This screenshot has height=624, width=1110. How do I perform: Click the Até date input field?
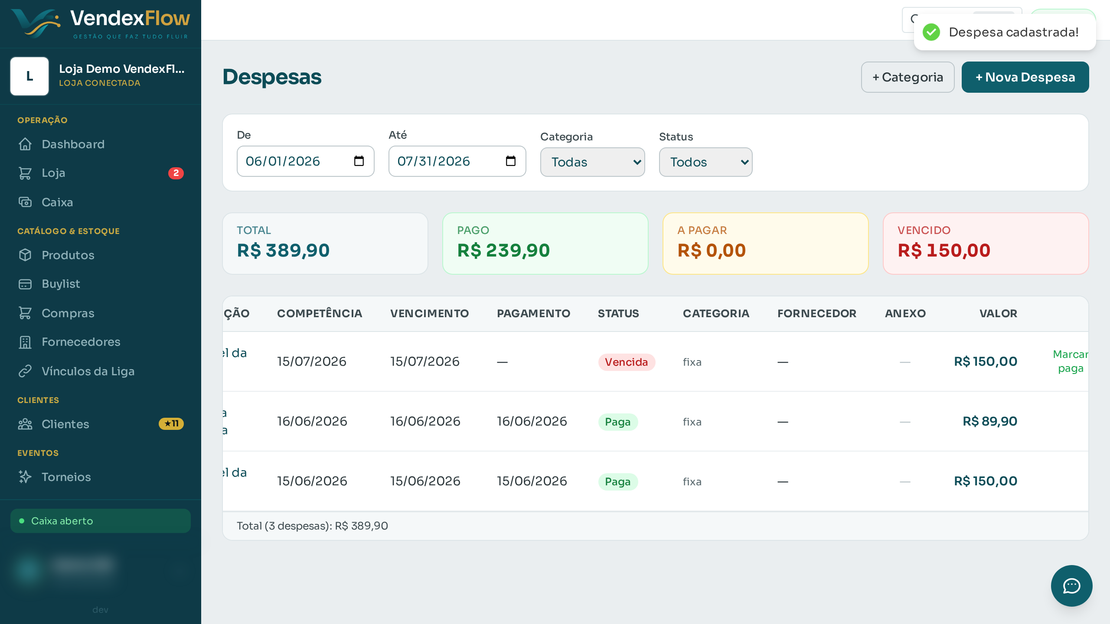457,161
